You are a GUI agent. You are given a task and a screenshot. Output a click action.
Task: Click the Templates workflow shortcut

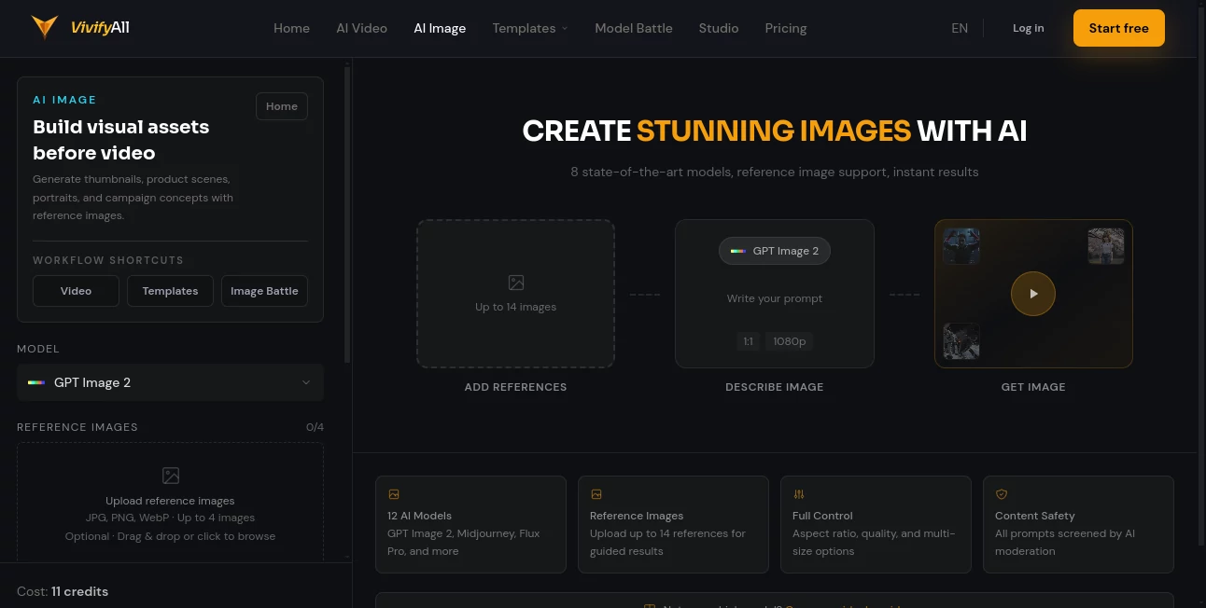(x=170, y=291)
